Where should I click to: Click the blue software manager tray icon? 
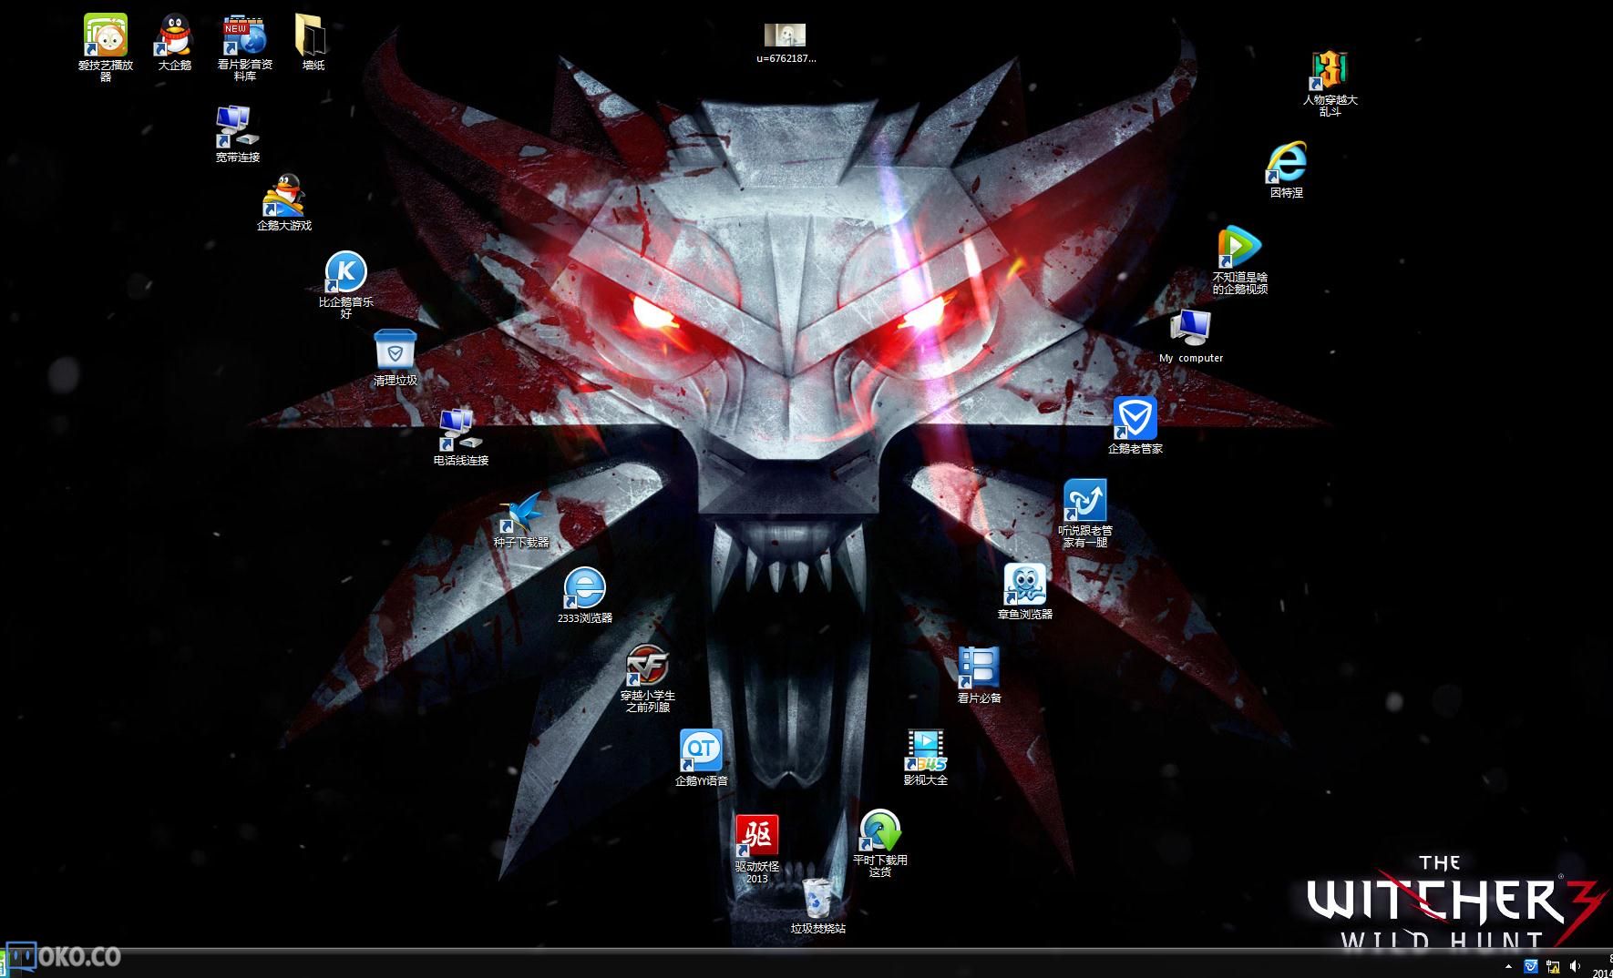[x=1531, y=966]
